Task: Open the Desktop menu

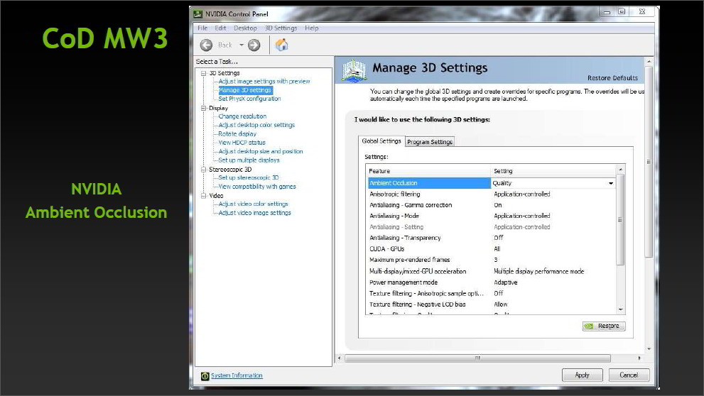Action: [245, 28]
